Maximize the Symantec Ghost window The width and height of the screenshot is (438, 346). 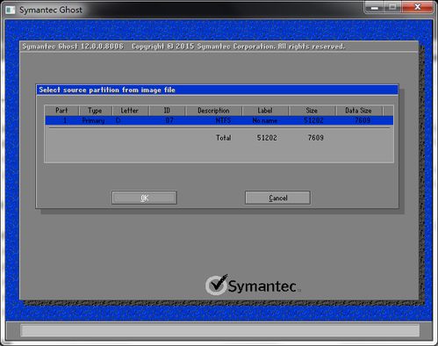393,7
